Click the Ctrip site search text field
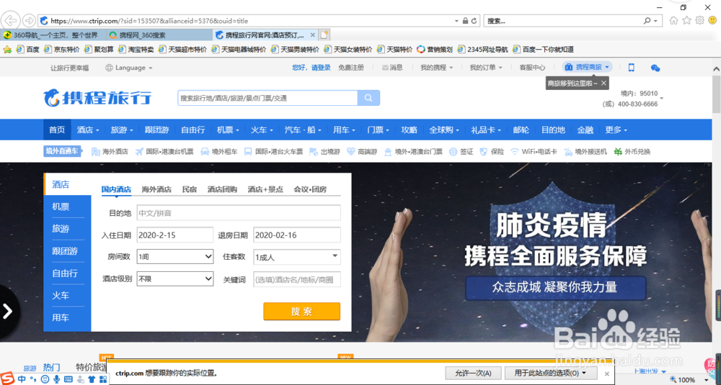 click(267, 98)
